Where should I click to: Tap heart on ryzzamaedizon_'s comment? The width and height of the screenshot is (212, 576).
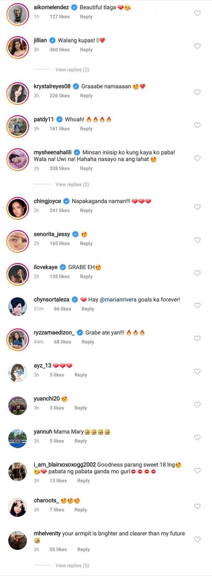tap(198, 338)
